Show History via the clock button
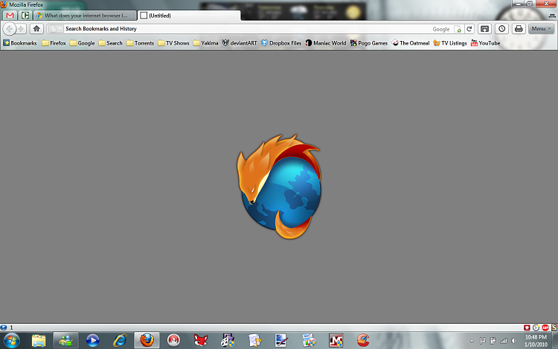Screen dimensions: 558x349 (501, 29)
